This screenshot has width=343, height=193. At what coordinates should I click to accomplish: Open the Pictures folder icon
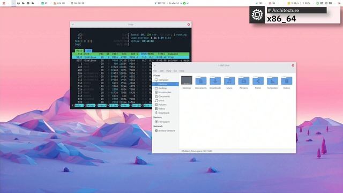point(244,80)
